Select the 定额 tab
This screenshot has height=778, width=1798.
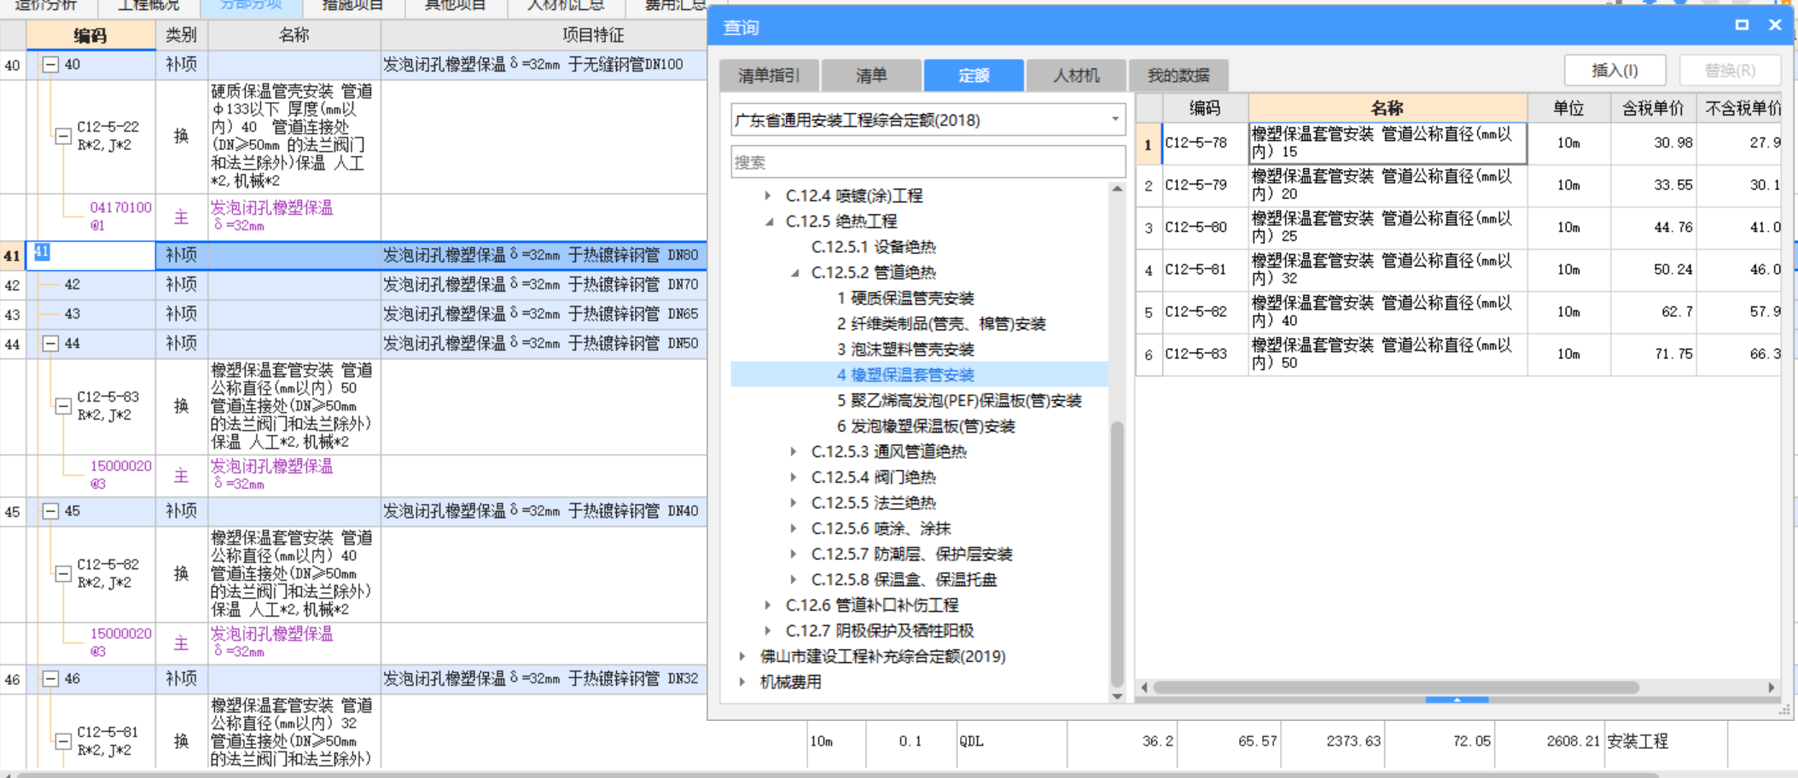click(974, 76)
